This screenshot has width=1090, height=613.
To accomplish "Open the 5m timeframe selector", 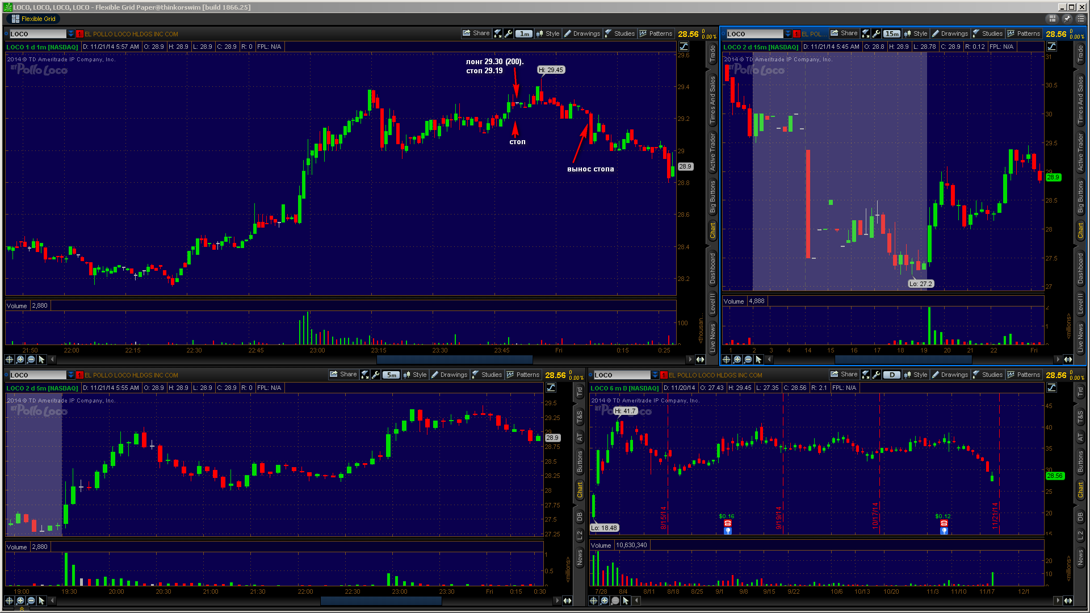I will click(x=391, y=375).
